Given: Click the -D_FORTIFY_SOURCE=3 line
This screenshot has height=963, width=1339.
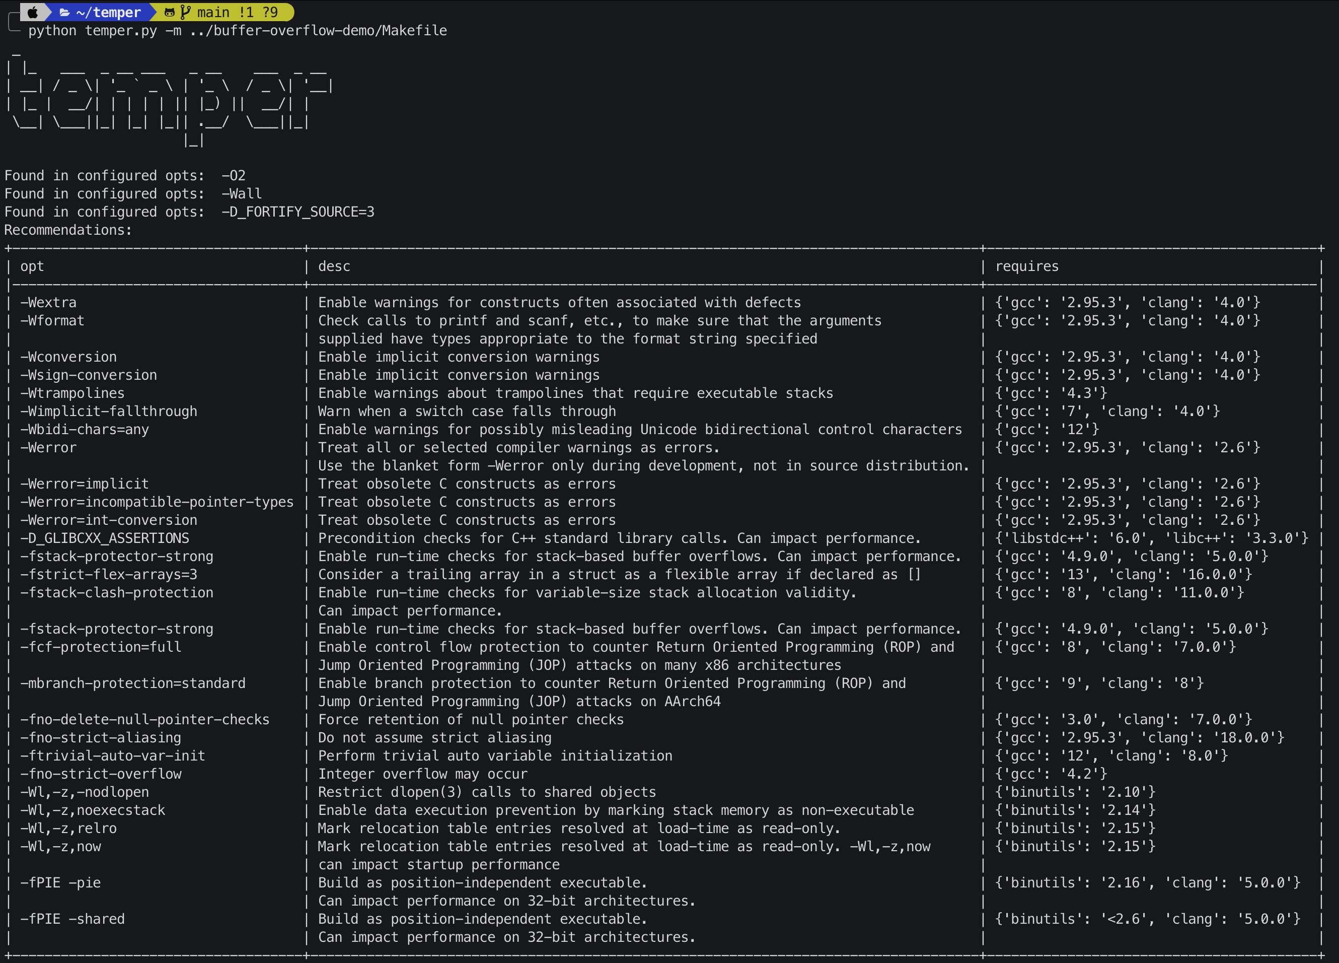Looking at the screenshot, I should [189, 212].
